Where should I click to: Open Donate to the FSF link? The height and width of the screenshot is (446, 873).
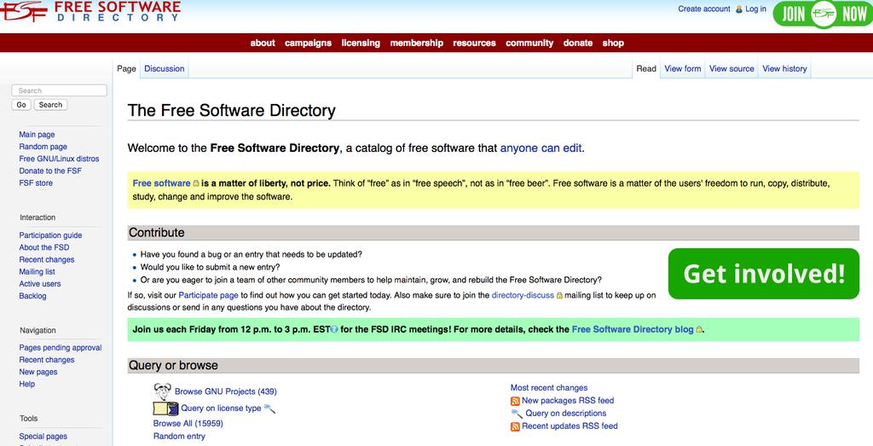tap(50, 171)
